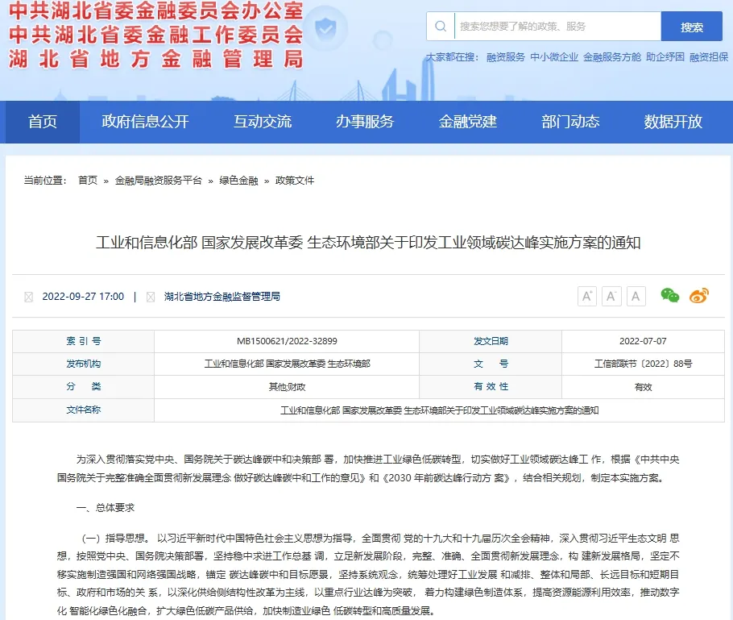The height and width of the screenshot is (620, 733).
Task: Open 绿色金融 breadcrumb link
Action: (239, 180)
